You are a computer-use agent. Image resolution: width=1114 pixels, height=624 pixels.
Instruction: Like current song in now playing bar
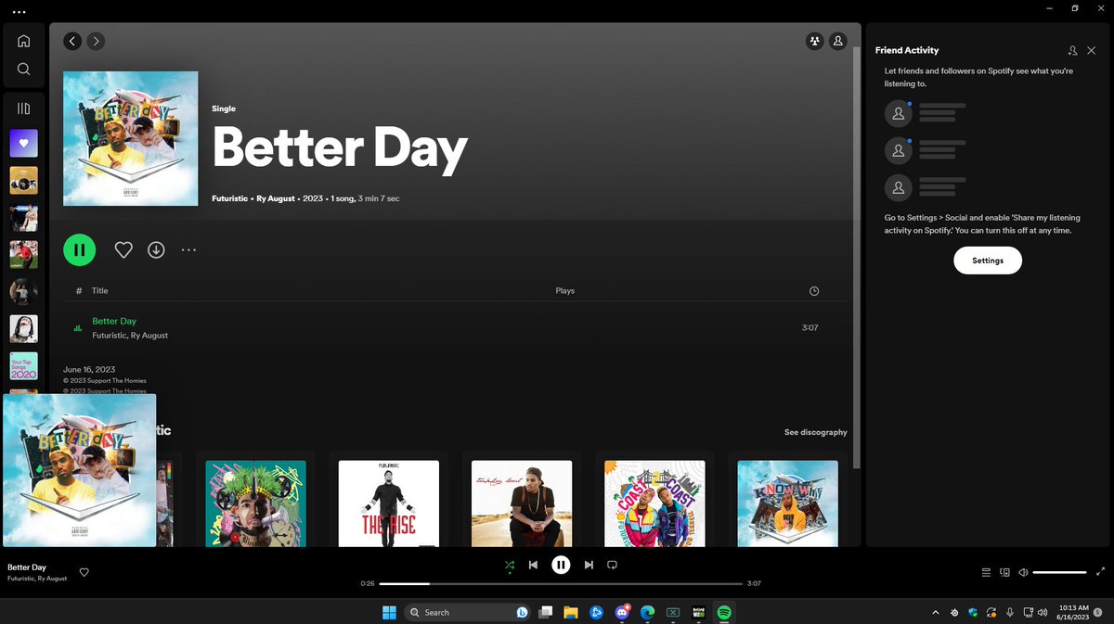(x=84, y=572)
